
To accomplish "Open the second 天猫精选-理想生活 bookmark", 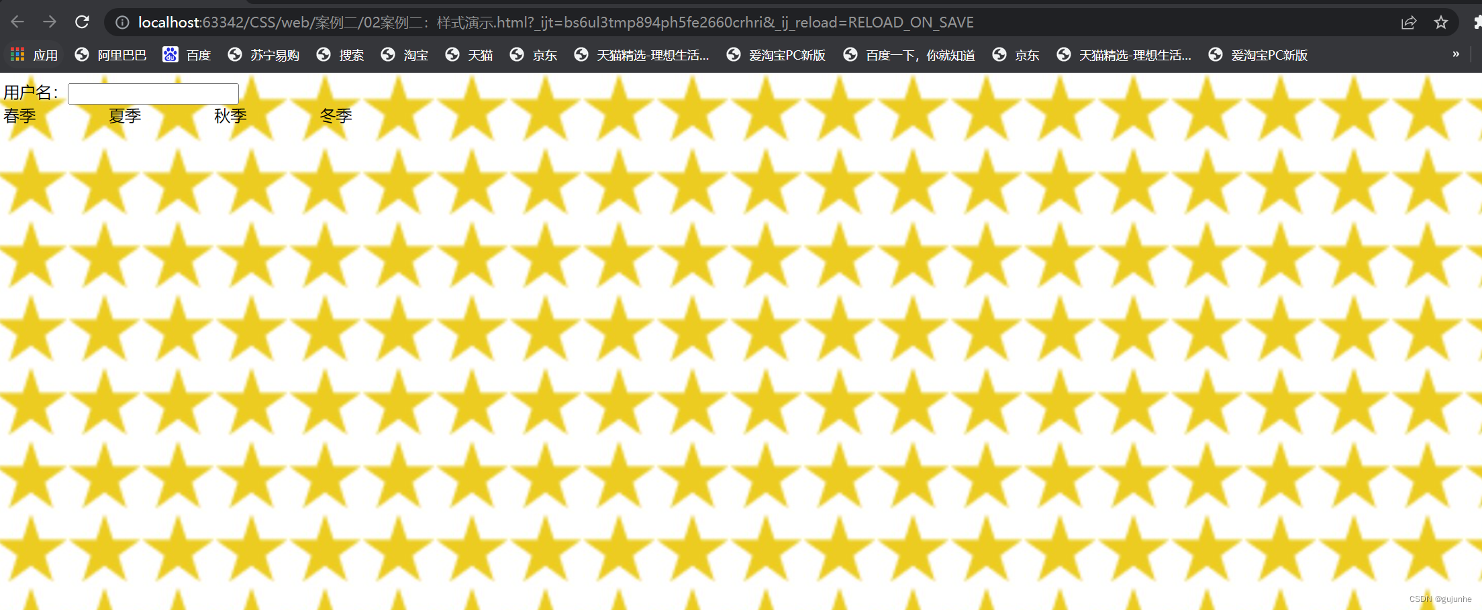I will pos(1124,55).
